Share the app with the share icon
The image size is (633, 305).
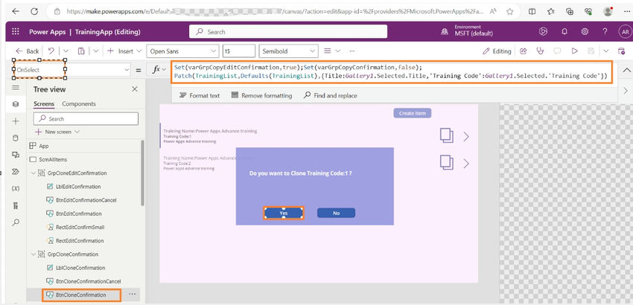(x=524, y=51)
